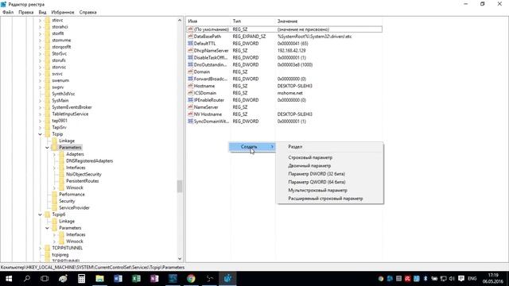This screenshot has width=509, height=286.
Task: Choose Двоичный параметр in the submenu
Action: (x=309, y=166)
